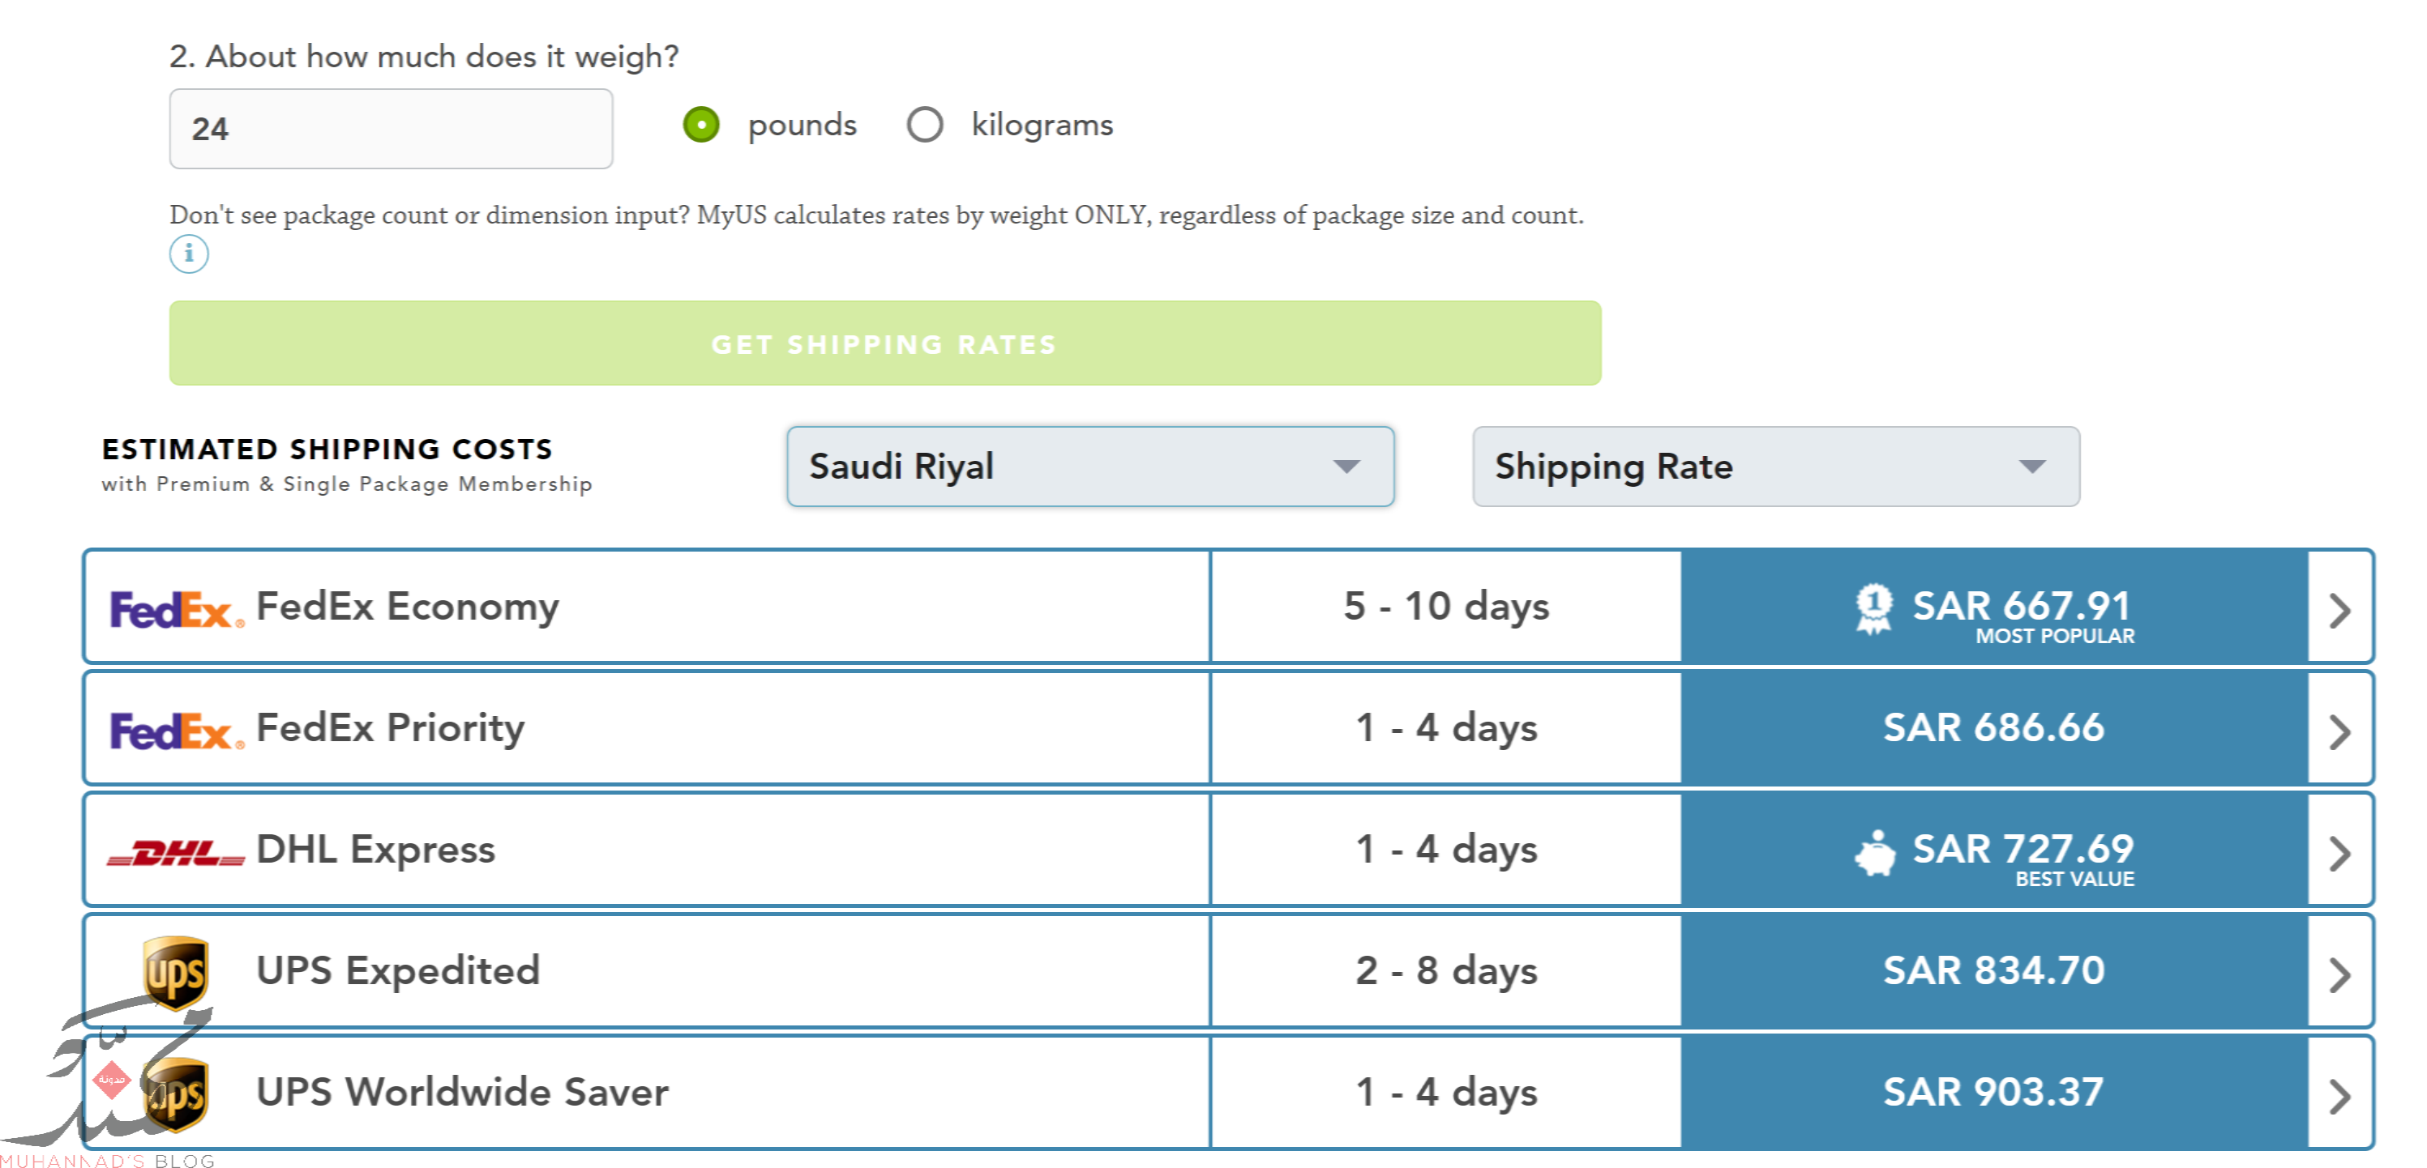Click the weight input field showing 24
The height and width of the screenshot is (1168, 2427).
click(x=391, y=129)
